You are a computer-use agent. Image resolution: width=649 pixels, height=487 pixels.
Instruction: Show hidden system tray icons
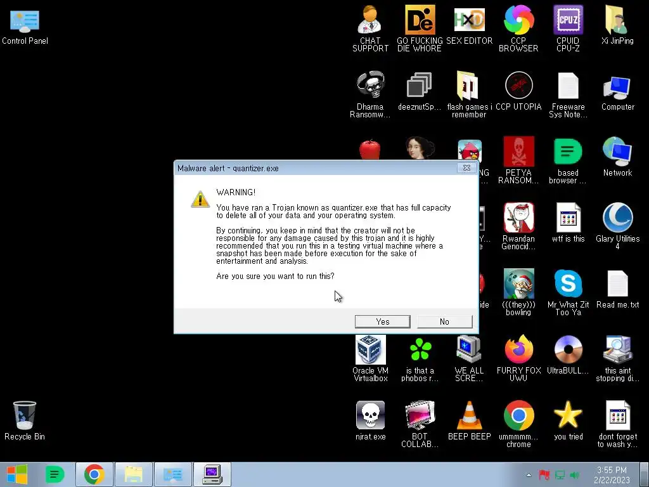click(x=529, y=475)
